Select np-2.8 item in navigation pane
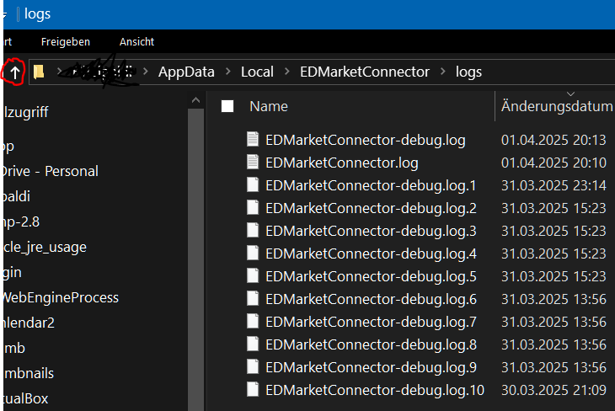This screenshot has height=411, width=615. click(20, 222)
